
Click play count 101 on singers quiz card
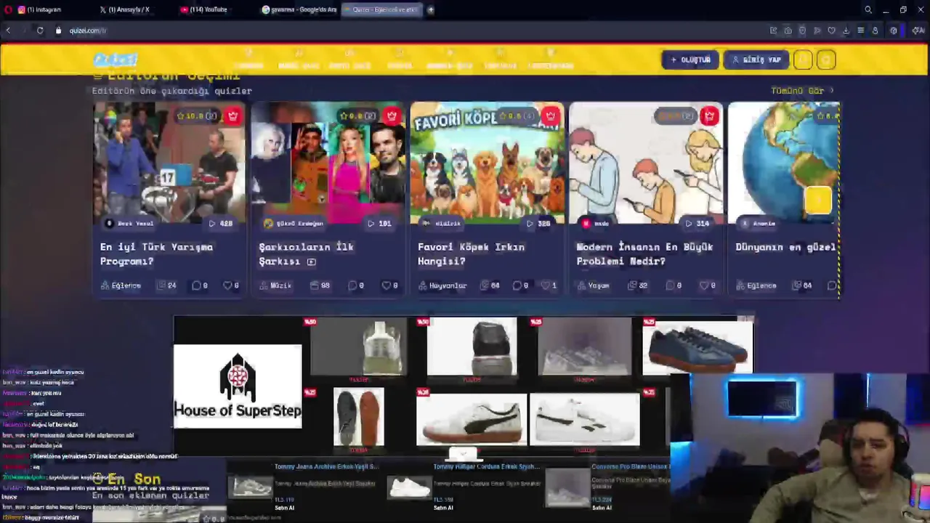point(379,223)
